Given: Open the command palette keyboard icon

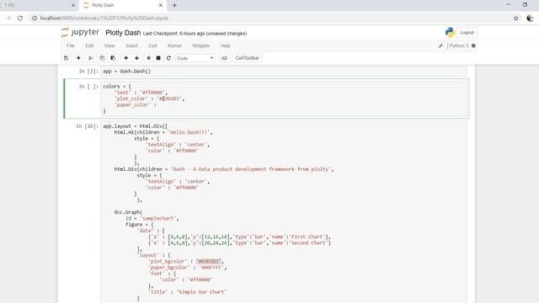Looking at the screenshot, I should click(x=225, y=58).
